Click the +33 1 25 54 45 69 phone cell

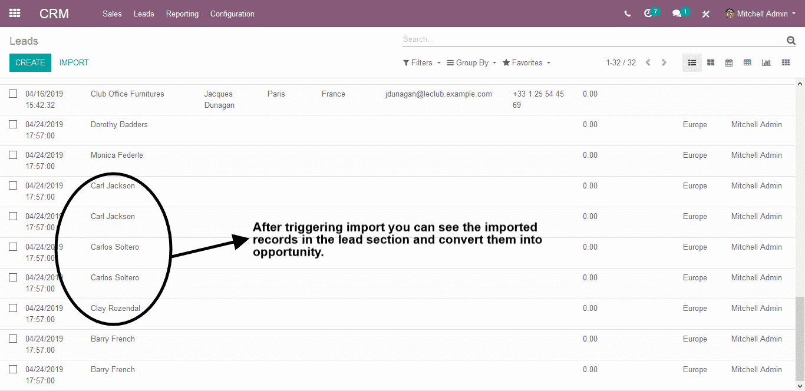[x=538, y=100]
